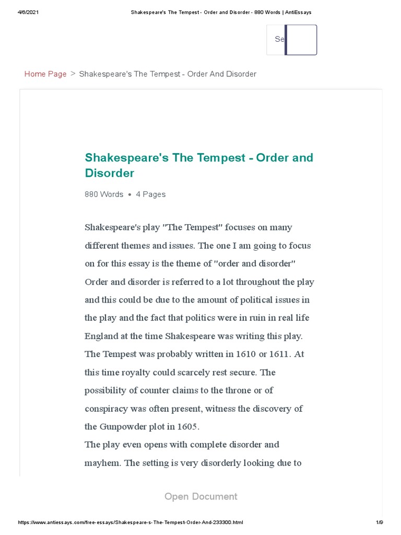
Task: Click the 4/6/2021 date in the header
Action: (28, 12)
